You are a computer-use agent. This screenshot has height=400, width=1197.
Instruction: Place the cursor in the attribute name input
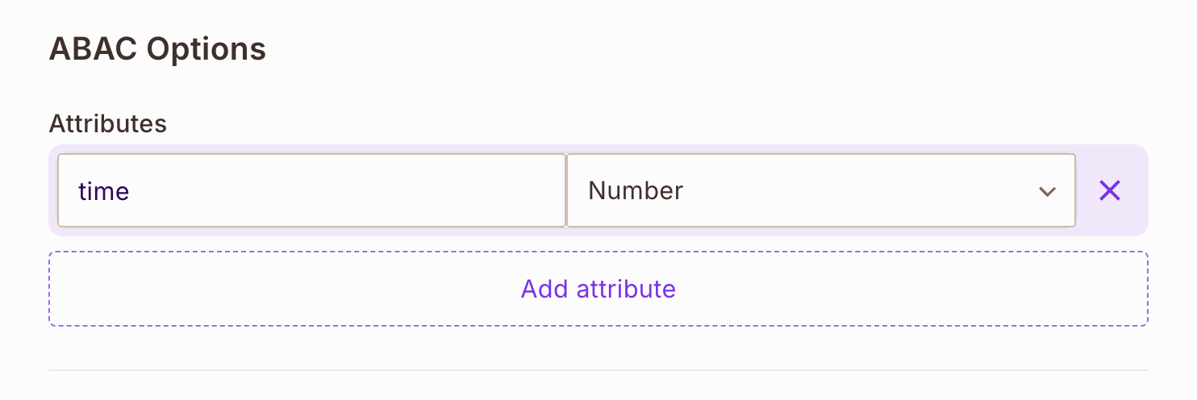[x=311, y=190]
